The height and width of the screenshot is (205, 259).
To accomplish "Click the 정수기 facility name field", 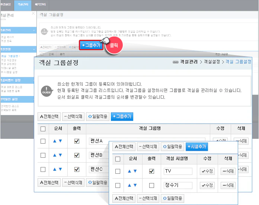I will point(178,185).
